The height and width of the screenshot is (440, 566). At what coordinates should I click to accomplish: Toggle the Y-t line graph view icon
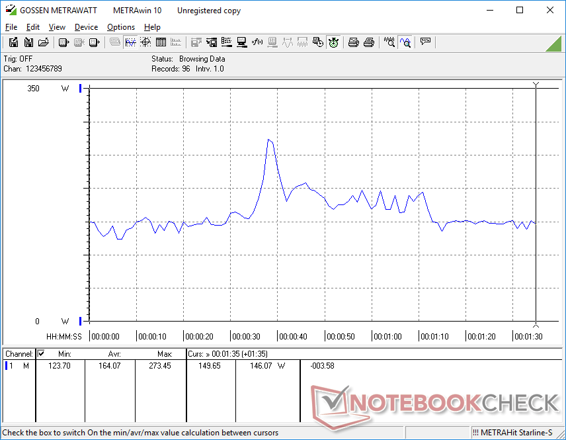click(130, 42)
